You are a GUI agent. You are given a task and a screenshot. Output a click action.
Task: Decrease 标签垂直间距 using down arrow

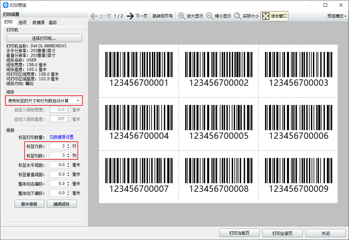coord(68,176)
